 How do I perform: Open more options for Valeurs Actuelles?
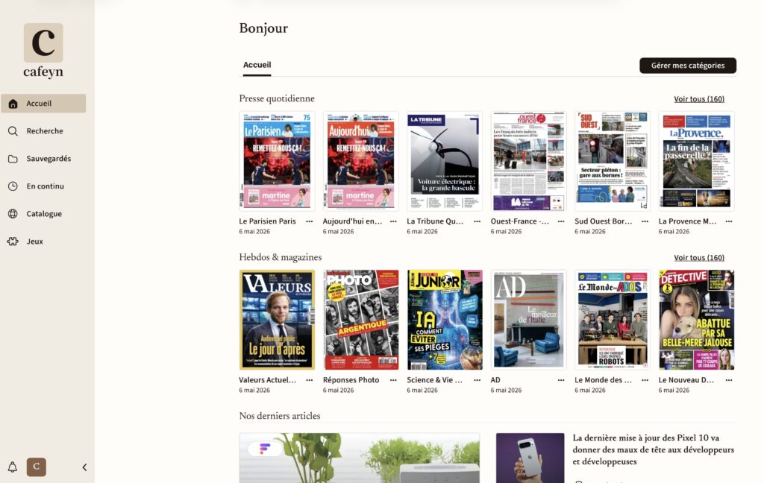[310, 380]
